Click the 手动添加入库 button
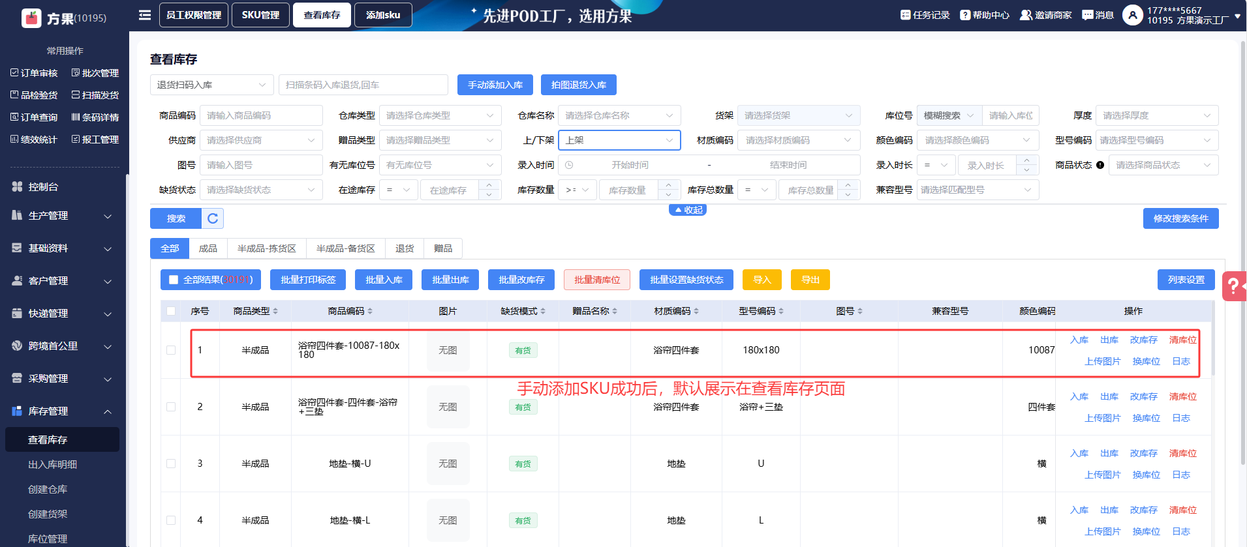Viewport: 1247px width, 547px height. coord(495,85)
